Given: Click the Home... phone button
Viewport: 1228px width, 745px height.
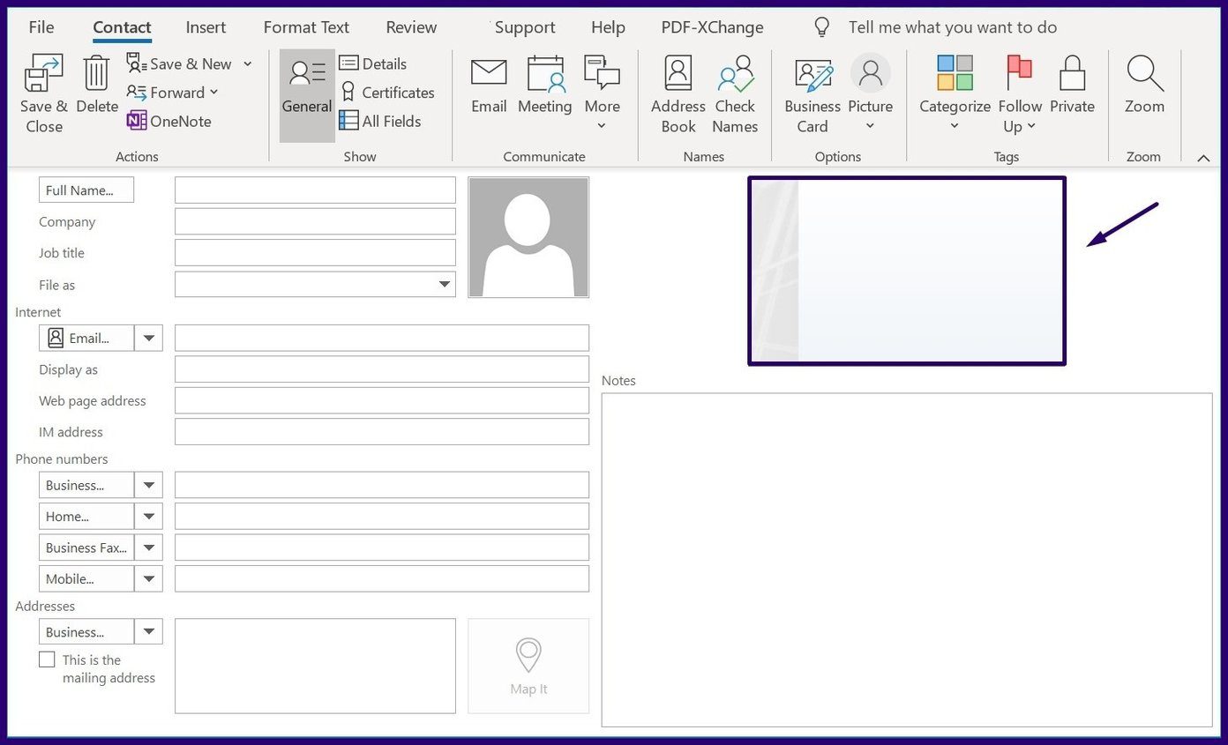Looking at the screenshot, I should 86,517.
